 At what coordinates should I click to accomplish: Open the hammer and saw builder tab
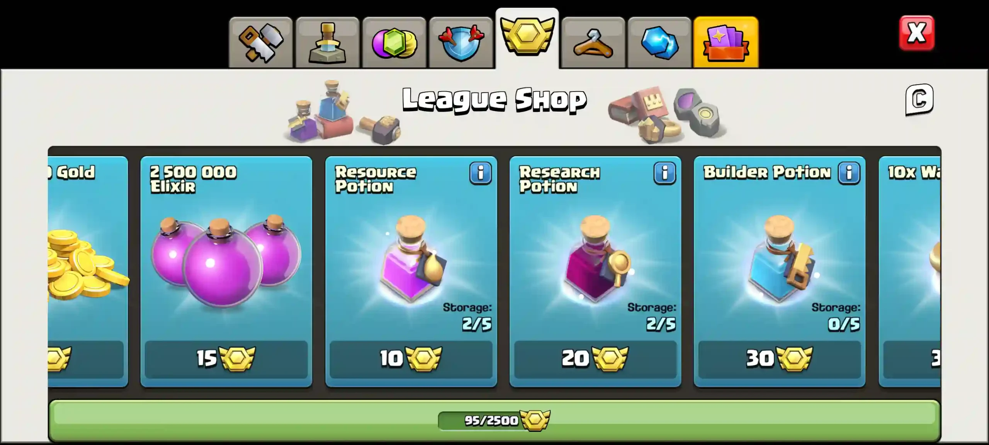pos(261,43)
